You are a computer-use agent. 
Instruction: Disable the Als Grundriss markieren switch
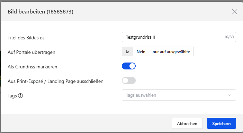coord(129,66)
